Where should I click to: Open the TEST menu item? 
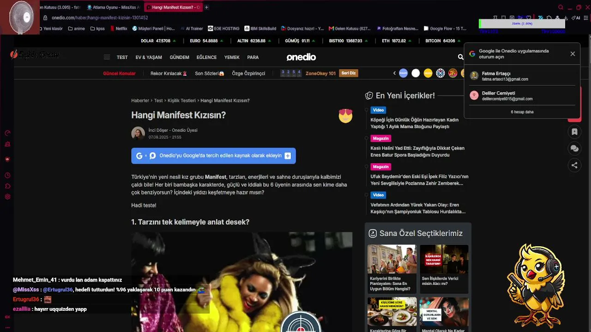[122, 57]
